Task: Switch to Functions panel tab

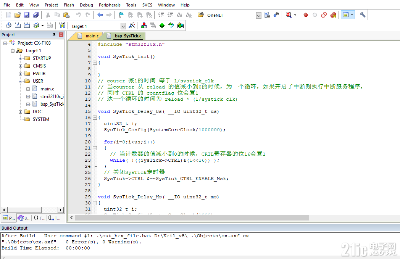Action: pyautogui.click(x=40, y=218)
